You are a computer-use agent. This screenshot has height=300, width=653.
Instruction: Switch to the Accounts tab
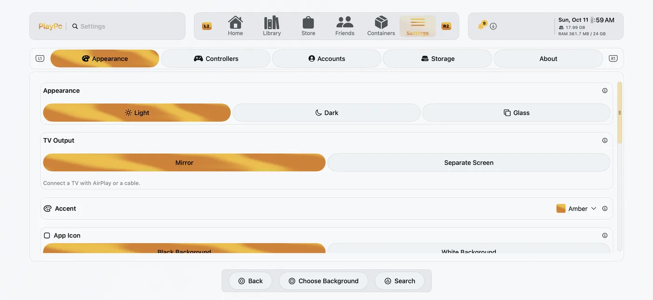[327, 59]
